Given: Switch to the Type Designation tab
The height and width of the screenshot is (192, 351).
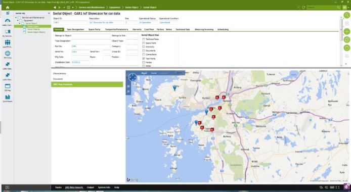Looking at the screenshot, I should [75, 29].
